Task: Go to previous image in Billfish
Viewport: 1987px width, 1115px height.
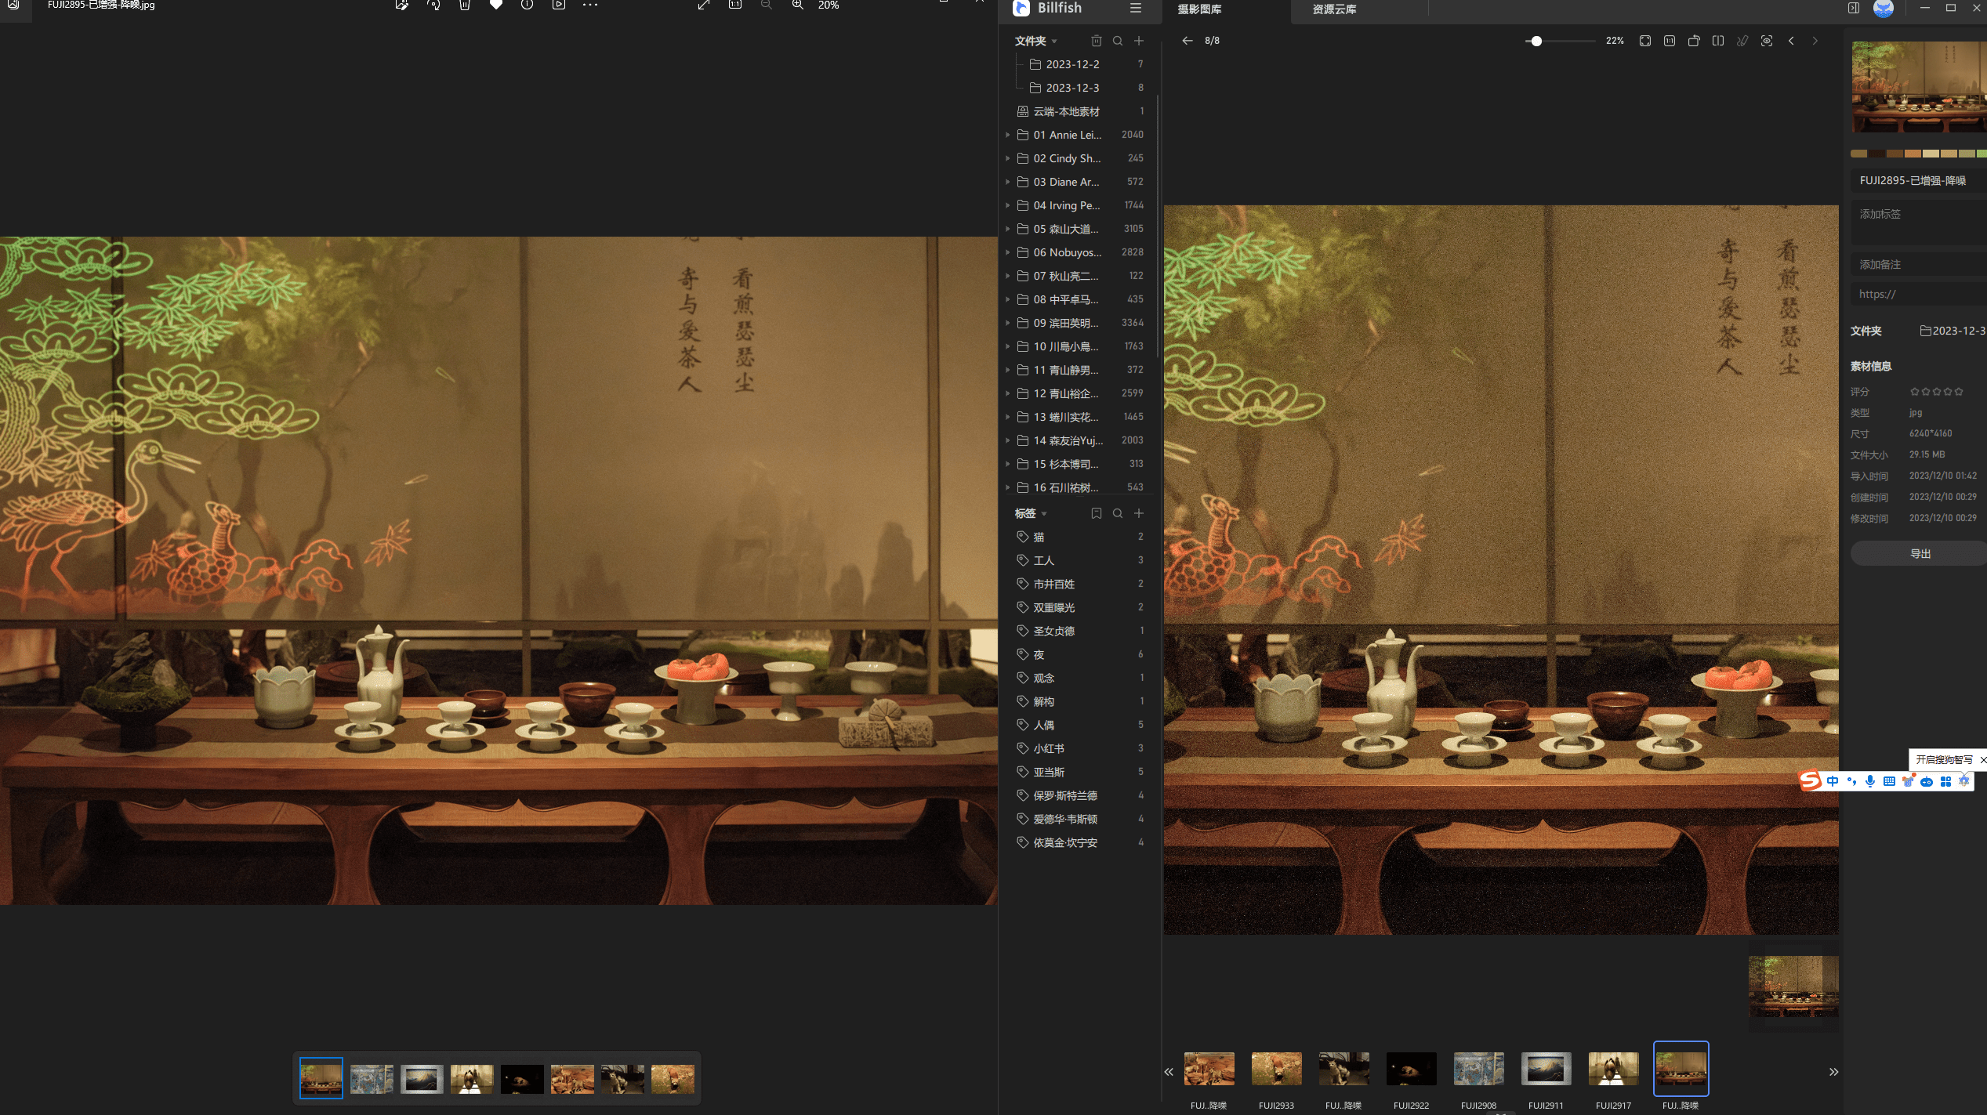Action: click(x=1791, y=41)
